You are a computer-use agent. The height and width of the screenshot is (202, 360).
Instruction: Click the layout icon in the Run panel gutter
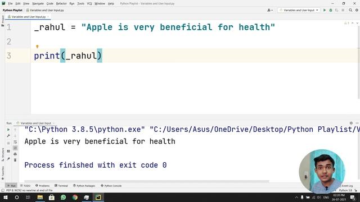tap(8, 151)
